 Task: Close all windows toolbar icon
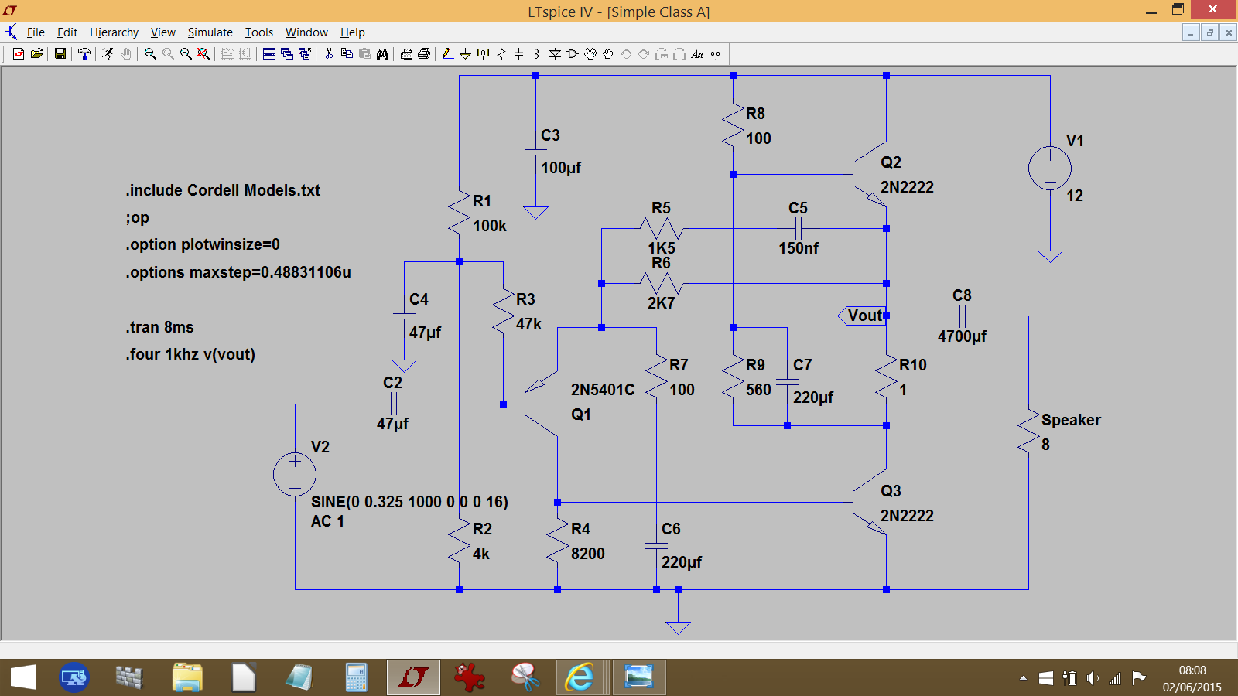click(305, 53)
